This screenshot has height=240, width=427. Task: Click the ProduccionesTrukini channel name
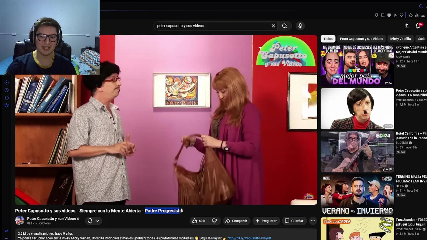[x=409, y=229]
